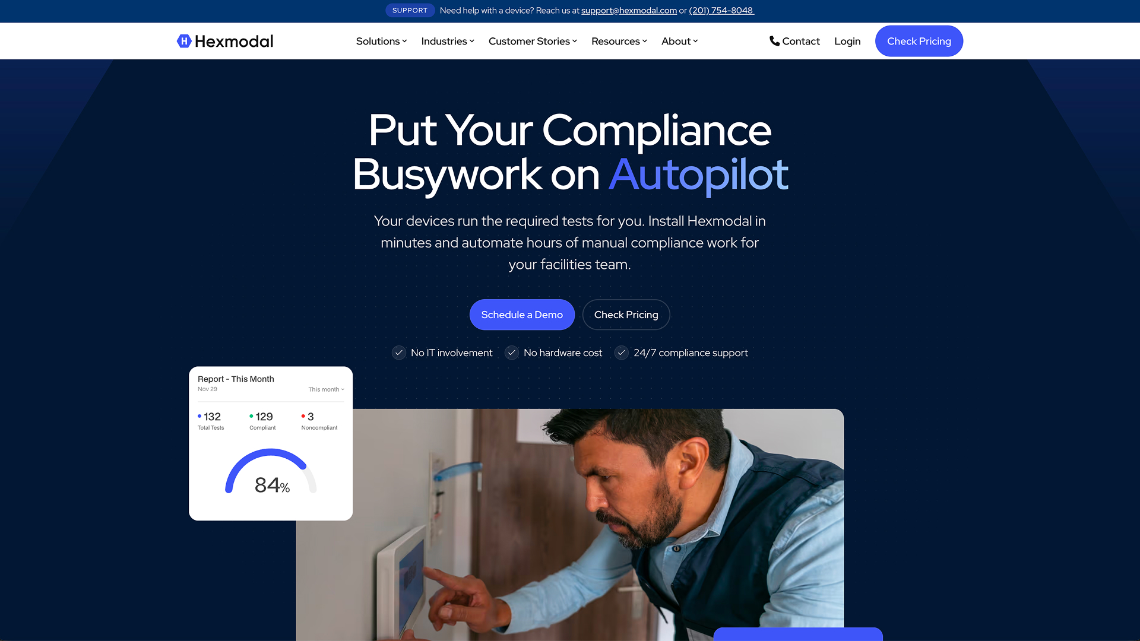This screenshot has width=1140, height=641.
Task: Click the checkmark icon beside No hardware cost
Action: click(x=512, y=353)
